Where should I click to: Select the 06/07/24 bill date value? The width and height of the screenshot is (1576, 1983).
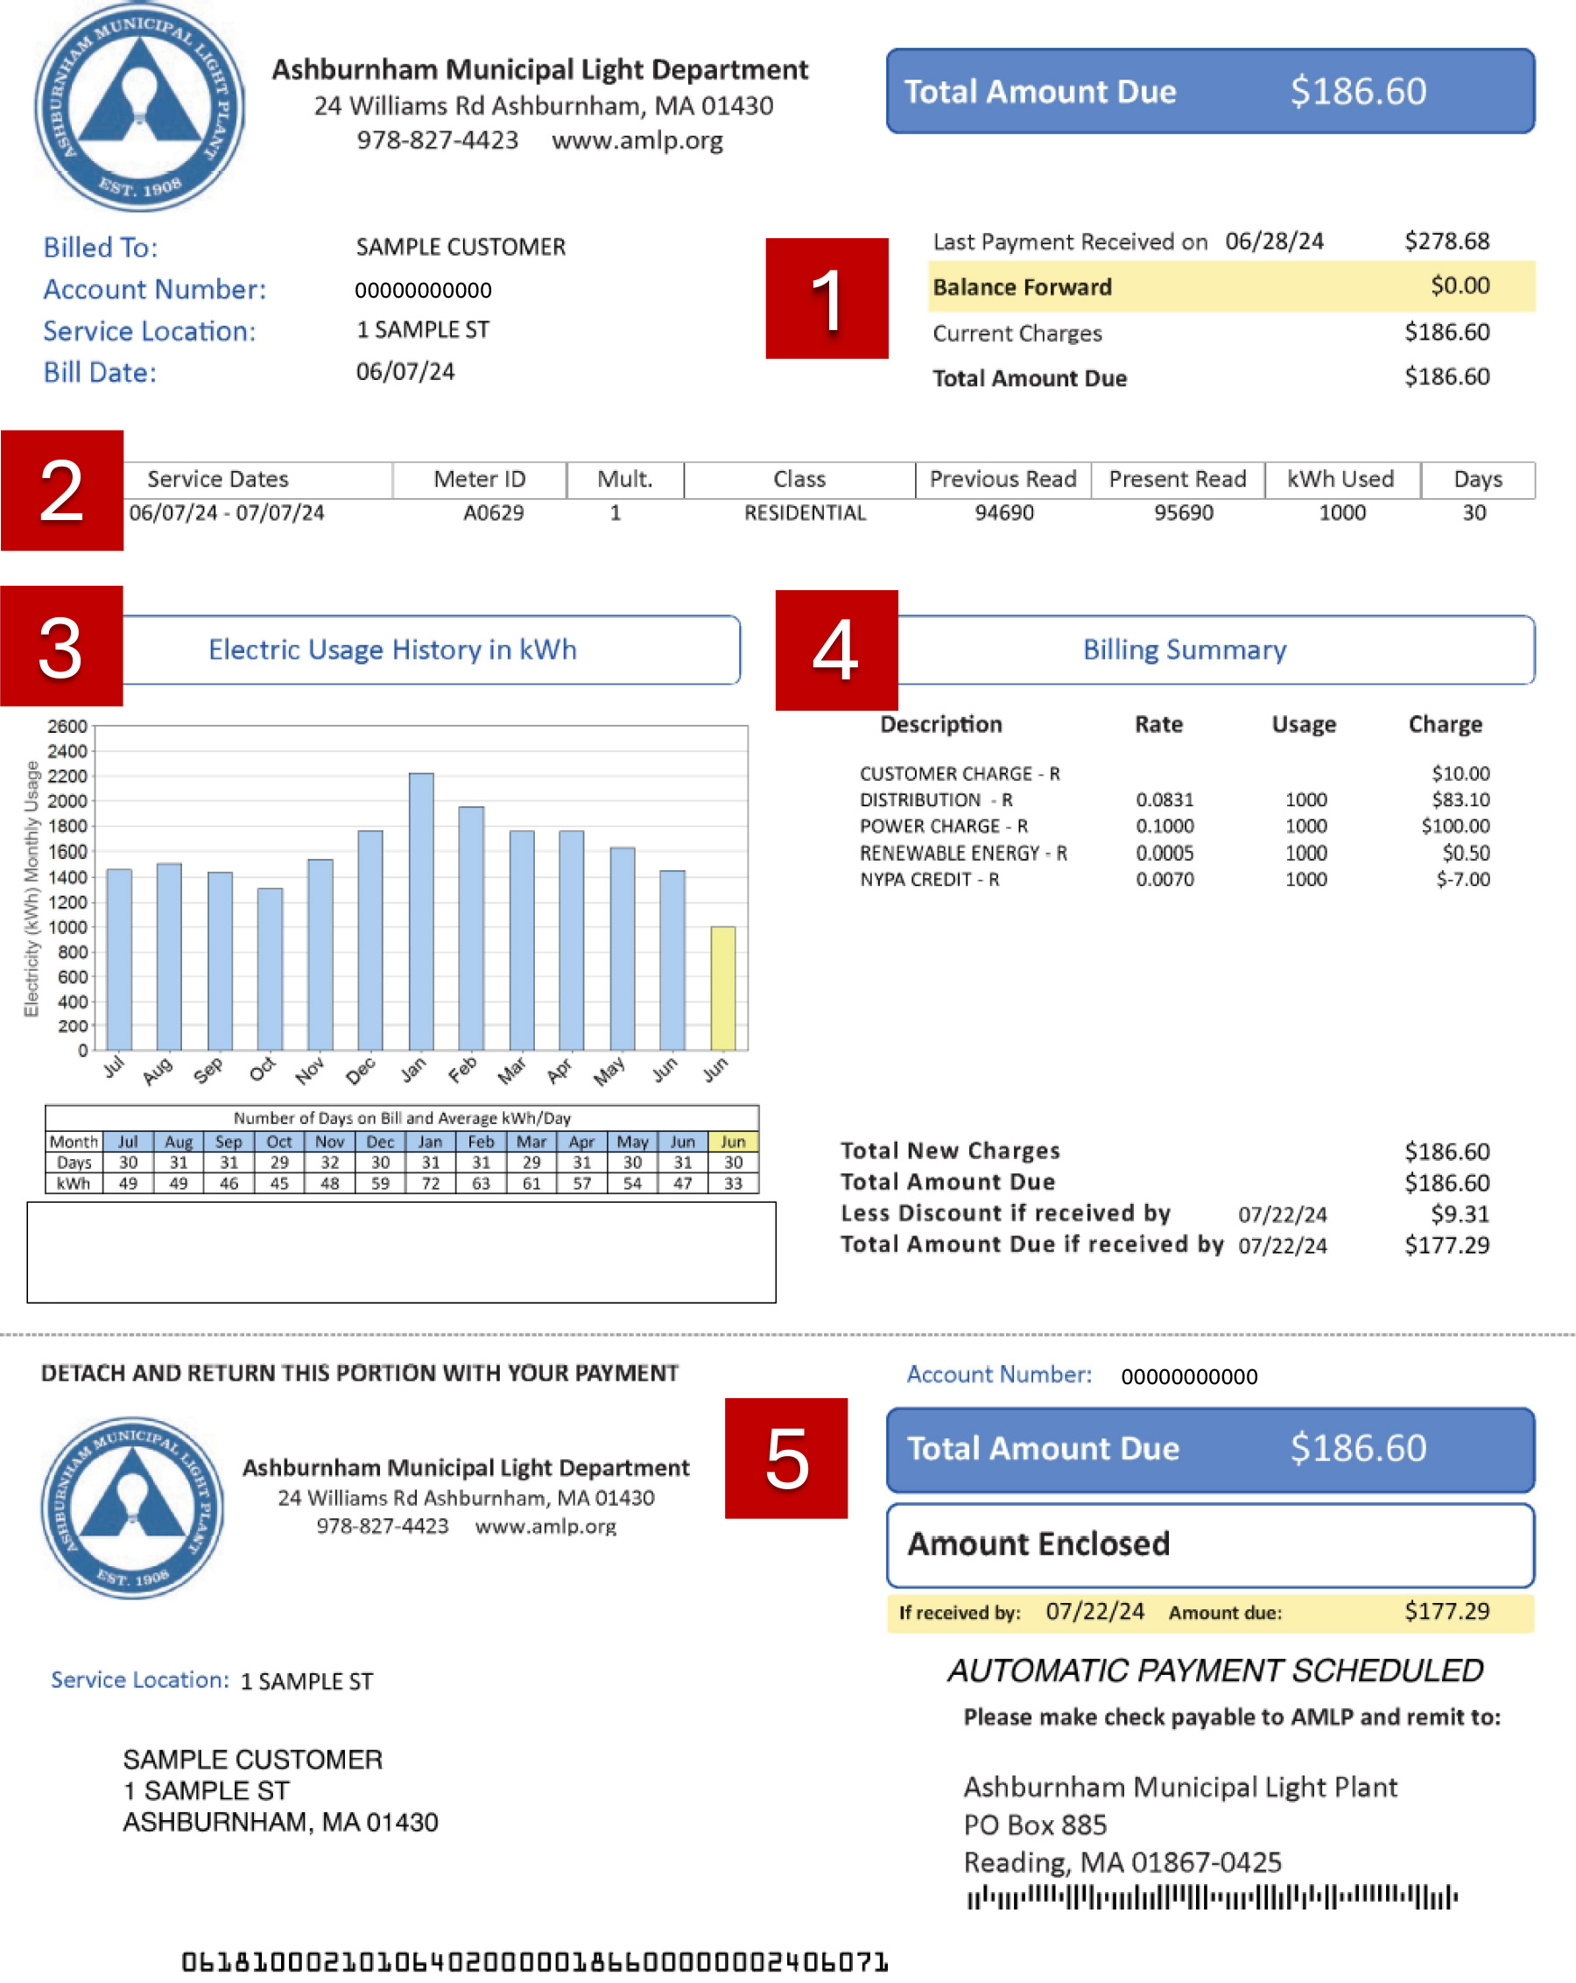click(x=405, y=371)
